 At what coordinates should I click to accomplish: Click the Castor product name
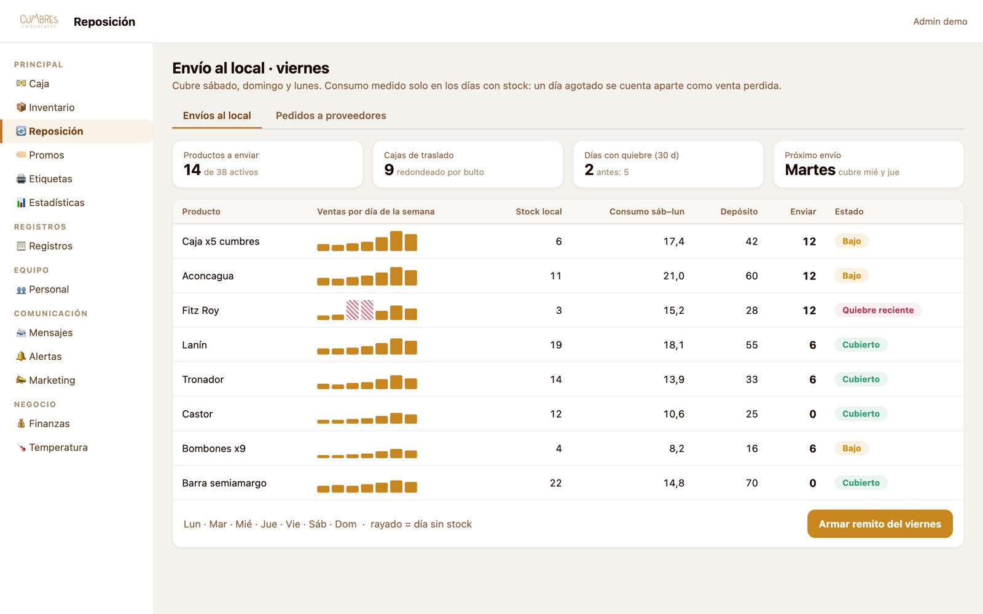pyautogui.click(x=197, y=414)
